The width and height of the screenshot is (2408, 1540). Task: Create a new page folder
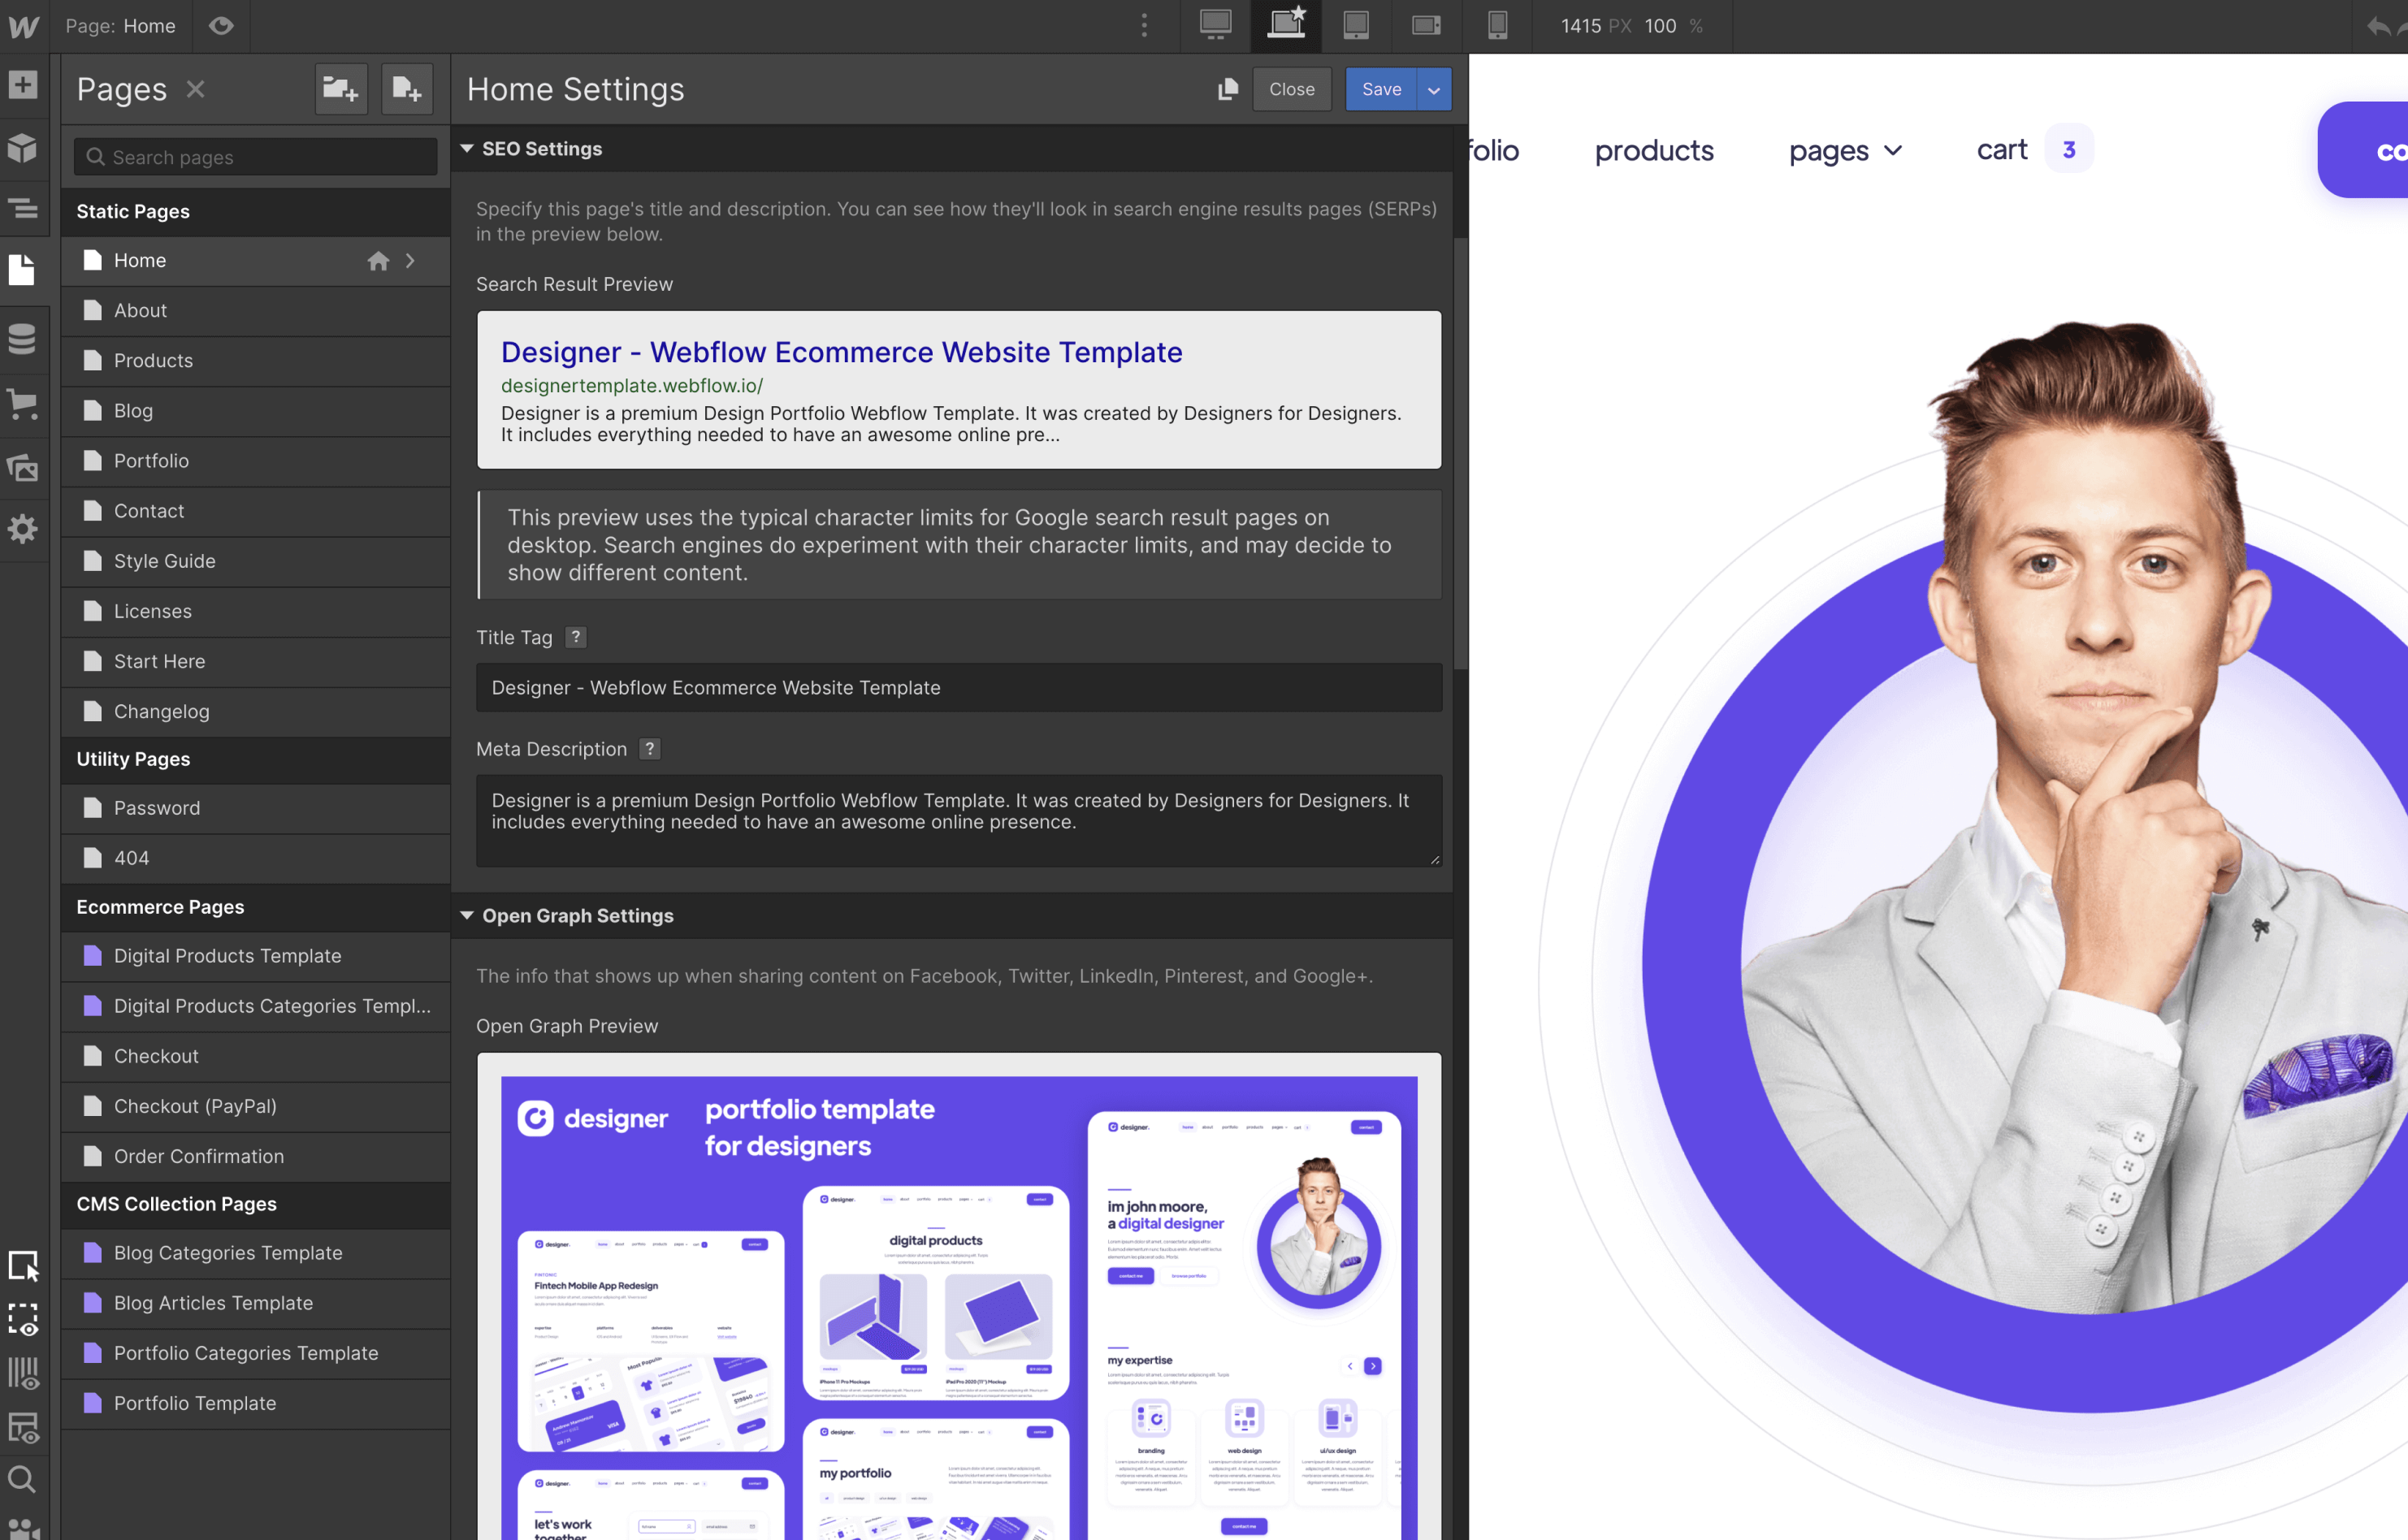point(340,90)
